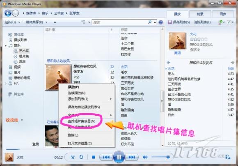Image resolution: width=238 pixels, height=166 pixels.
Task: Click the Stop playback button
Action: point(94,157)
